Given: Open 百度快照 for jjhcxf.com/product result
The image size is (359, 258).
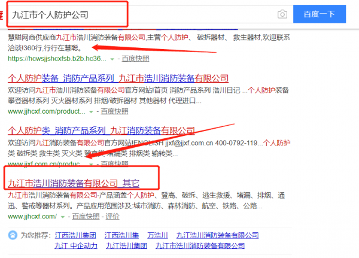Looking at the screenshot, I should point(113,111).
